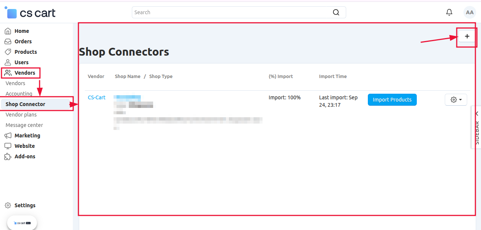Viewport: 481px width, 230px height.
Task: Click the Add-ons puzzle icon
Action: click(x=8, y=156)
